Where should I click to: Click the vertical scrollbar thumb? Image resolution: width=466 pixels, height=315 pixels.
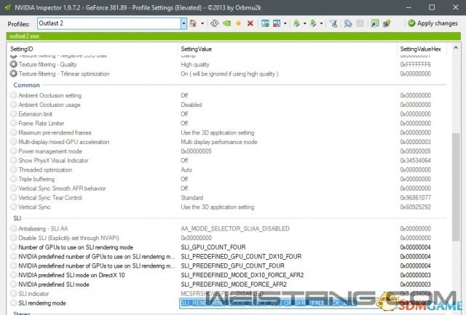click(456, 187)
